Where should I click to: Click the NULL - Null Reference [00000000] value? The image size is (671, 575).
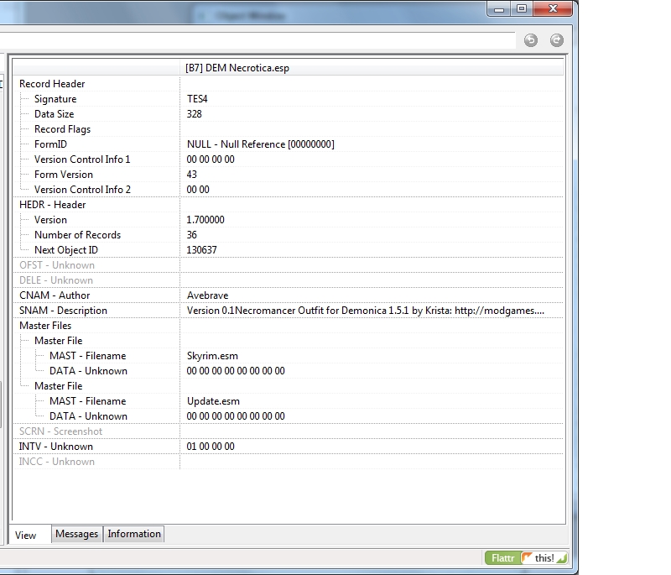[x=261, y=144]
